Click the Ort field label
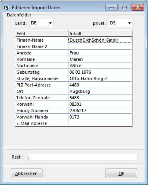Image resolution: width=148 pixels, height=185 pixels. click(42, 91)
